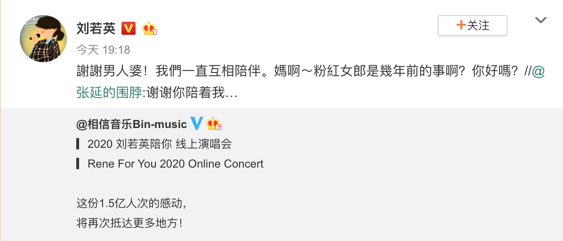Screen dimensions: 563x241
Task: Visit the 张延的围脖 mention link
Action: click(109, 93)
